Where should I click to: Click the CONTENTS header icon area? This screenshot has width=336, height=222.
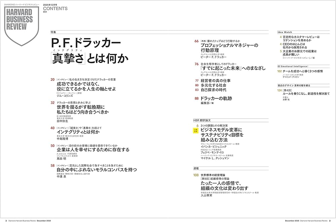click(55, 9)
